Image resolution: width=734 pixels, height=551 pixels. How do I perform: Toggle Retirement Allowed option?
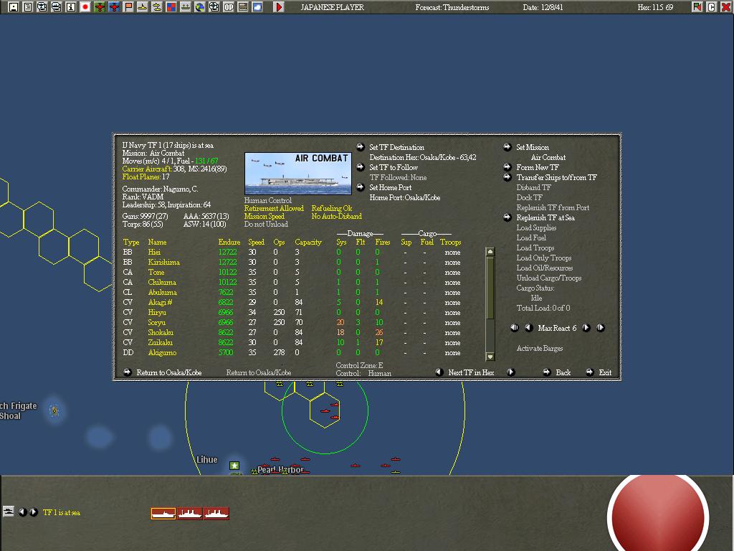pyautogui.click(x=274, y=209)
